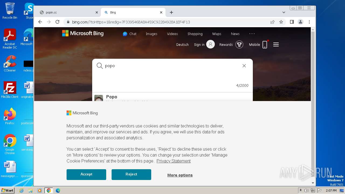Clear the search box with X
This screenshot has height=194, width=345.
[244, 66]
